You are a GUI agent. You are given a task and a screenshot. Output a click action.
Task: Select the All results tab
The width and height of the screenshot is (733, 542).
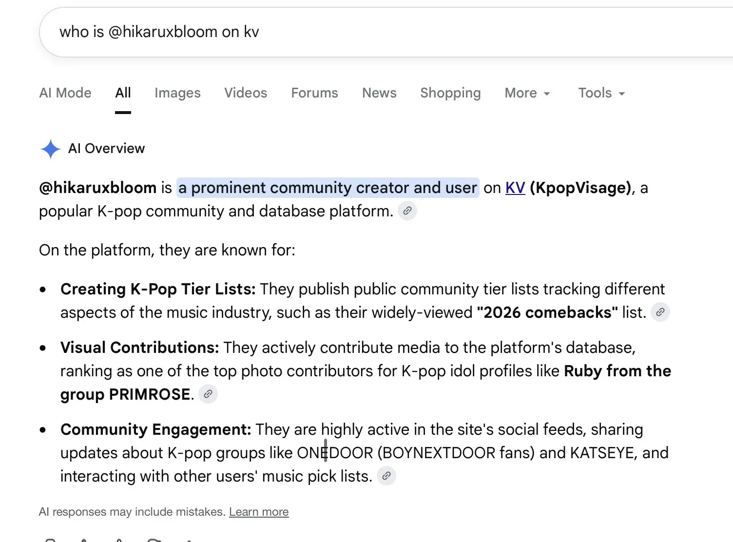123,93
